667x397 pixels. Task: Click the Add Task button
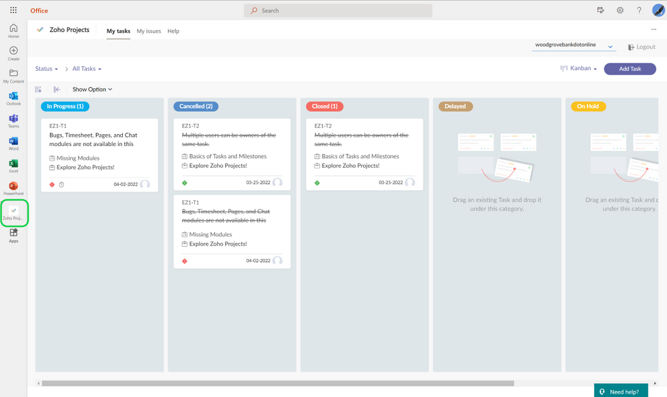pyautogui.click(x=630, y=69)
